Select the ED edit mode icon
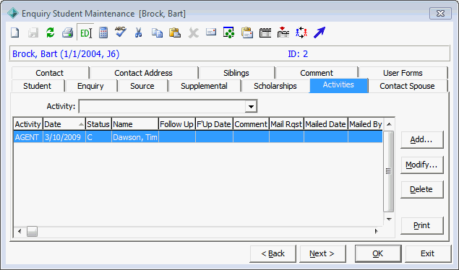The image size is (459, 270). 86,32
